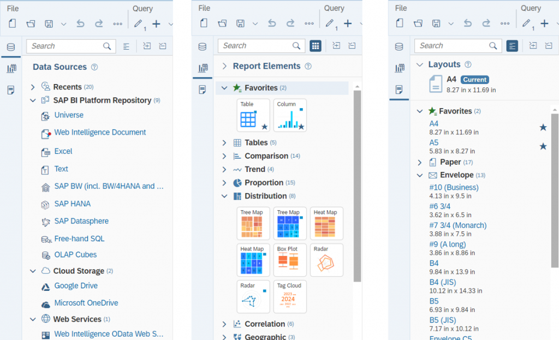Toggle the highlighted grid view button
Image resolution: width=559 pixels, height=340 pixels.
316,46
